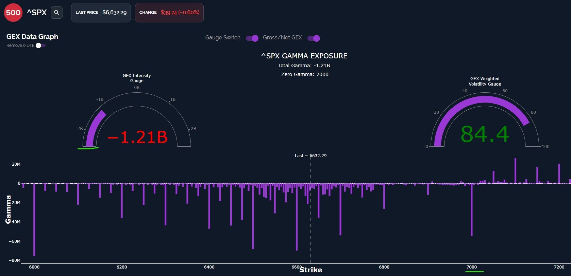Click the negative bar at strike 6400
This screenshot has height=276, width=571.
(x=209, y=206)
